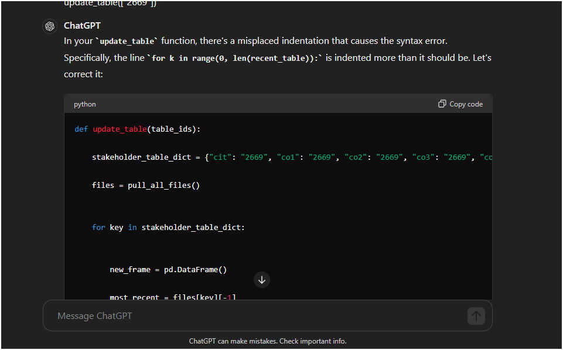Click the "cit" key string in code

[220, 157]
